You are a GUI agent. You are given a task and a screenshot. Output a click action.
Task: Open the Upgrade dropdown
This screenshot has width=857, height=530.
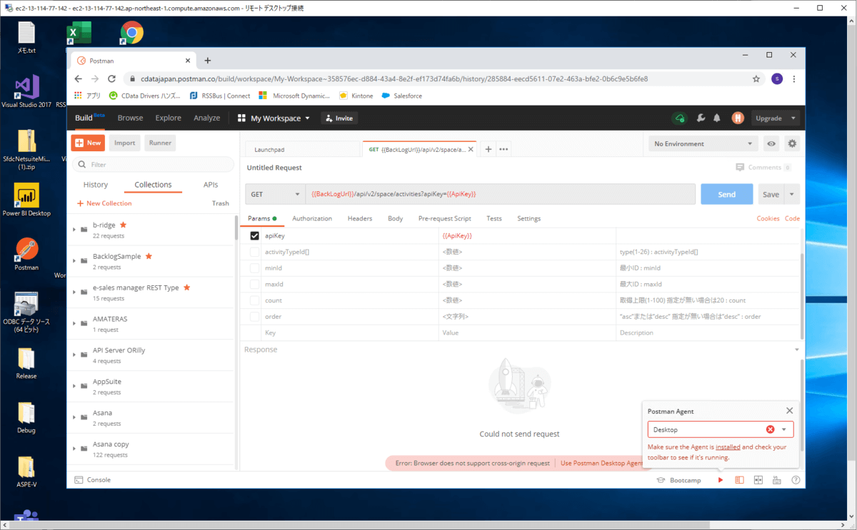[774, 118]
